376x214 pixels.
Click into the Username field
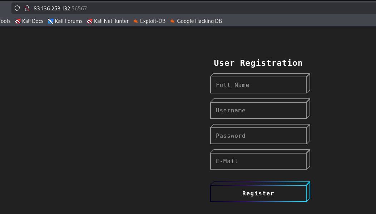click(258, 111)
